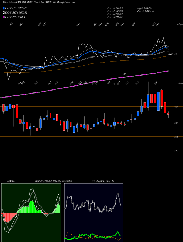183x242 pixels.
Task: Click the tall blue candle with the longest upper wick
Action: (x=148, y=101)
